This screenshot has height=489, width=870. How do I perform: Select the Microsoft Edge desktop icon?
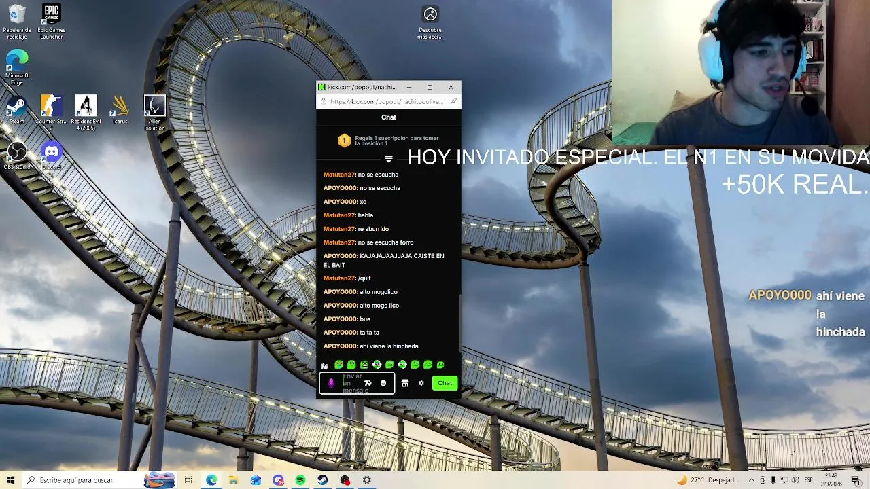point(16,67)
